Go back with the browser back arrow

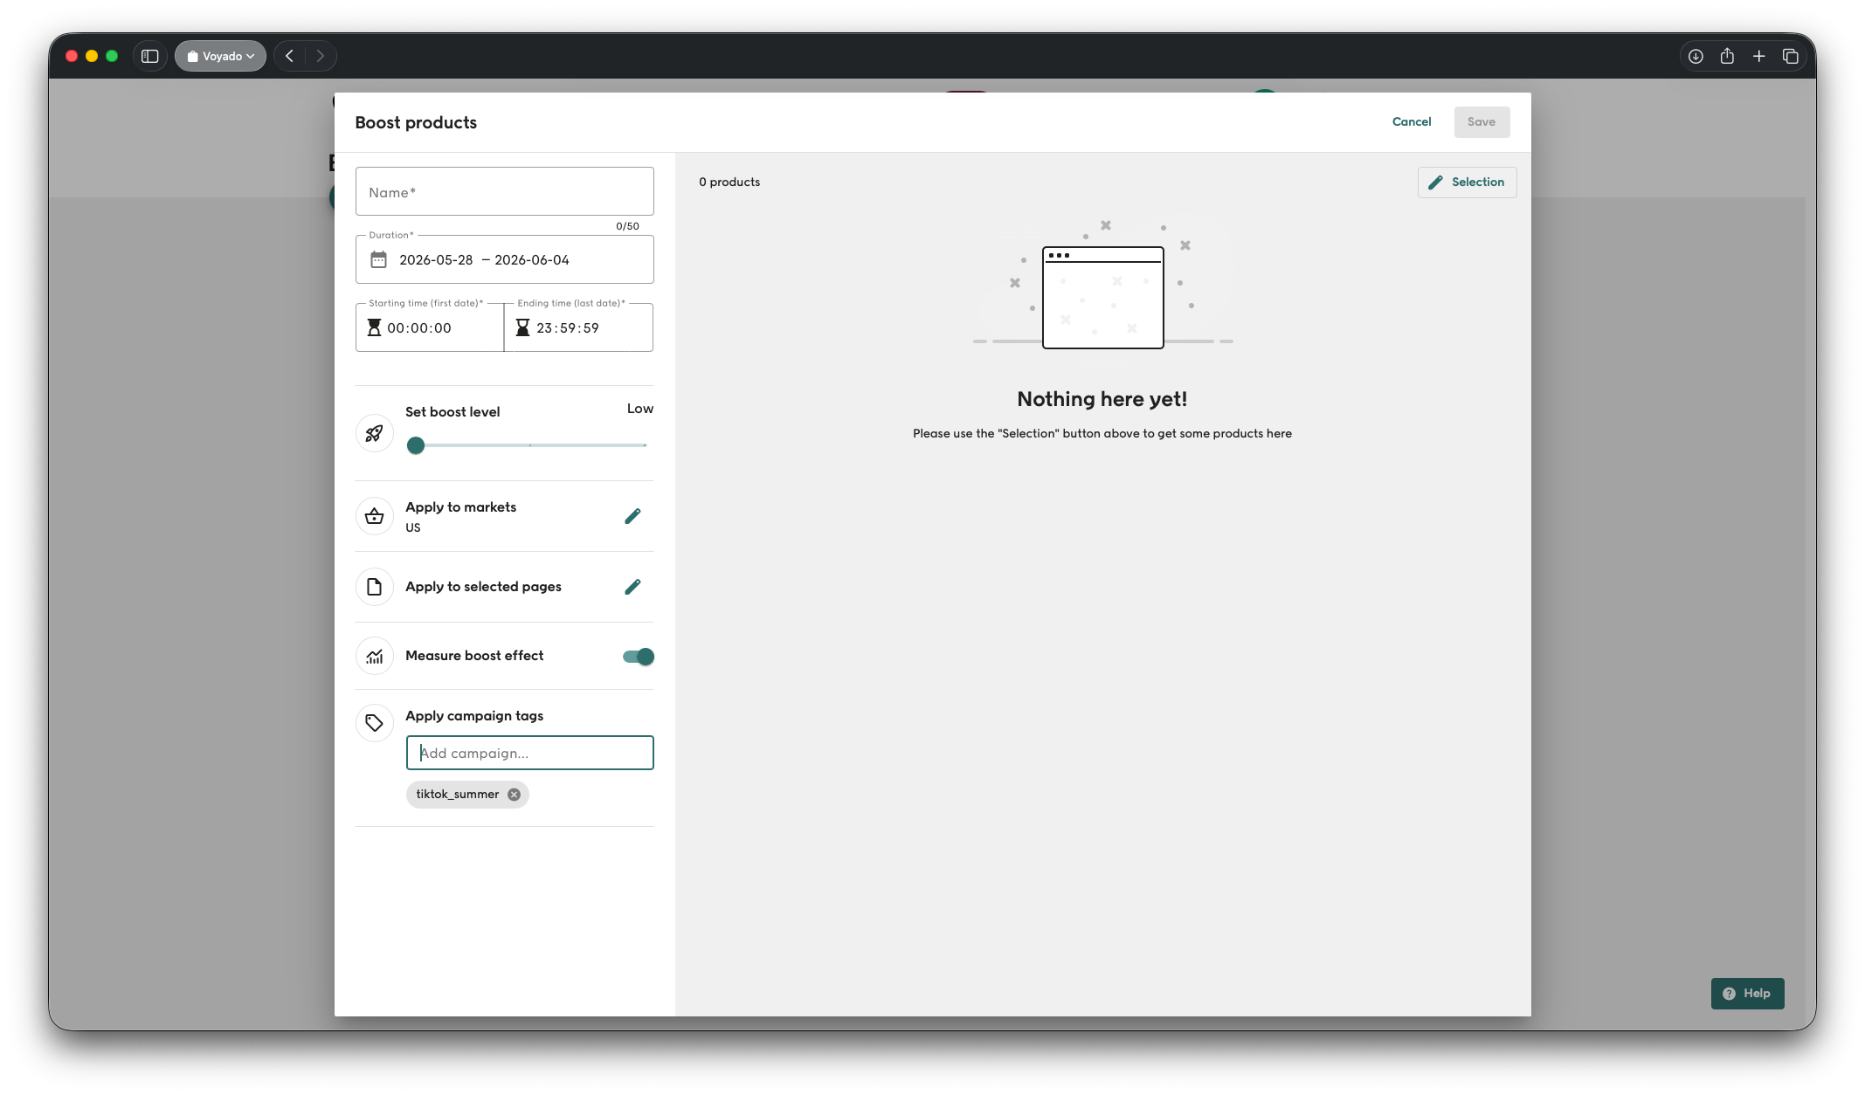click(289, 56)
